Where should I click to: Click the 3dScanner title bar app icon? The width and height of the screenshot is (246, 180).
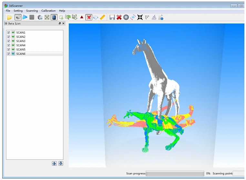click(6, 5)
